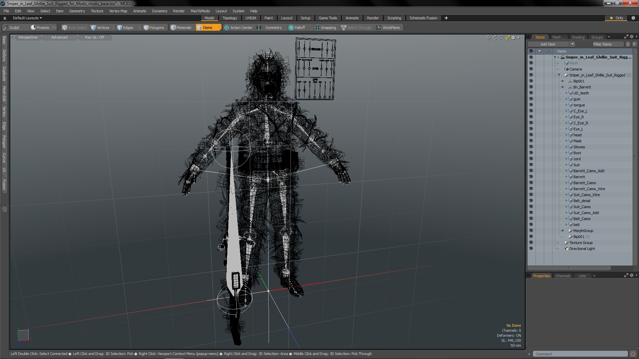Viewport: 639px width, 359px height.
Task: Expand the Bn_Barrett hierarchy
Action: [x=563, y=87]
